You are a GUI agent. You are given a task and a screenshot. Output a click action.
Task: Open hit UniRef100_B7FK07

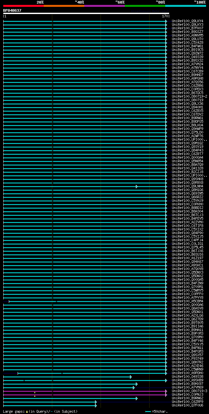point(187,28)
